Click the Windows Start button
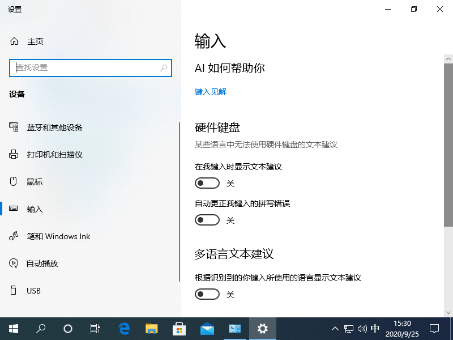 coord(12,329)
